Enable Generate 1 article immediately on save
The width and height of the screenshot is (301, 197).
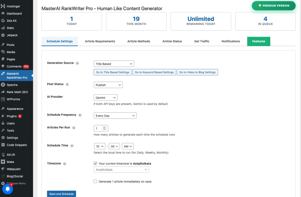coord(95,181)
